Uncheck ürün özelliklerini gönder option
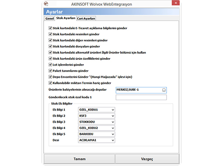This screenshot has width=223, height=166. (x=50, y=59)
